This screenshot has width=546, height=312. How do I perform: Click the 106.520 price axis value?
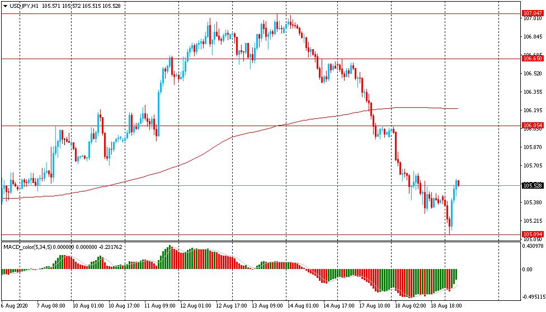click(x=533, y=74)
